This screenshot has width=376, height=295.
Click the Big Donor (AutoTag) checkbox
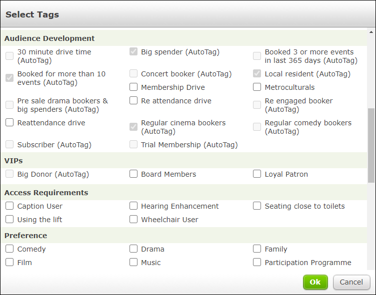9,174
